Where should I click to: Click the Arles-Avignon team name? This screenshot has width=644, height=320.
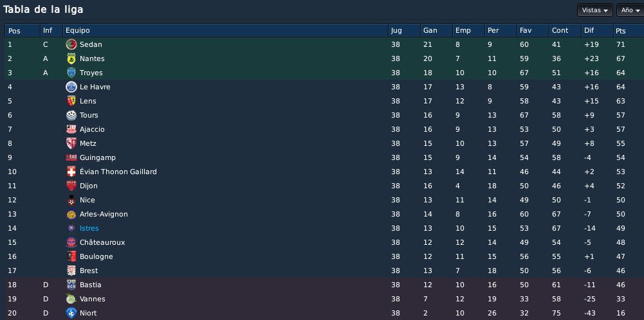(x=104, y=214)
